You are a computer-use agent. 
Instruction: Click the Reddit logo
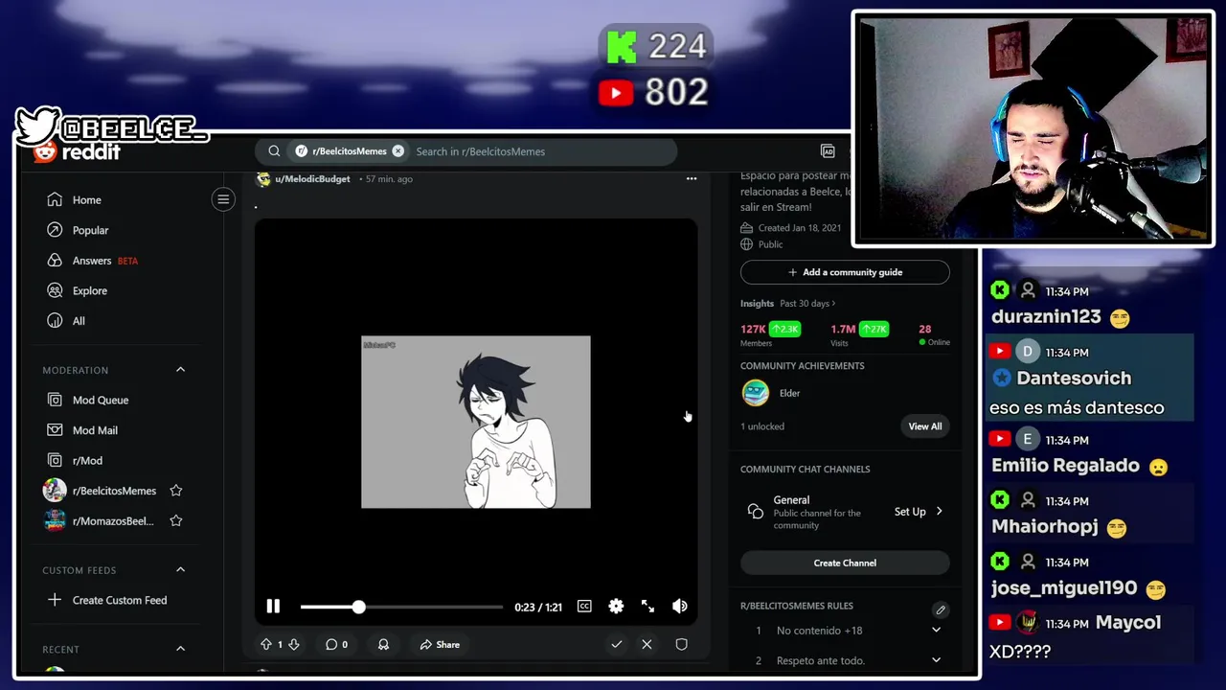(78, 151)
